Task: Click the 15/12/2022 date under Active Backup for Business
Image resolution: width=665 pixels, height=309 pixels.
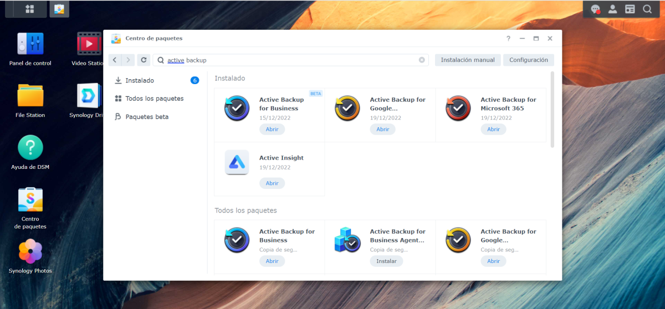Action: coord(275,118)
